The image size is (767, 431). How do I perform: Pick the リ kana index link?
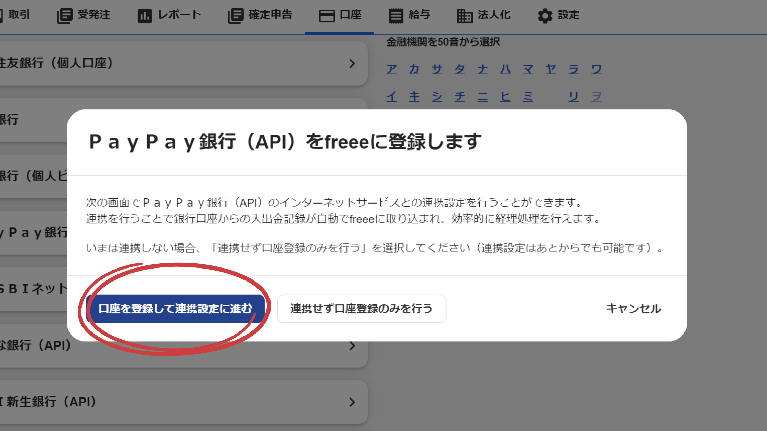tap(574, 96)
